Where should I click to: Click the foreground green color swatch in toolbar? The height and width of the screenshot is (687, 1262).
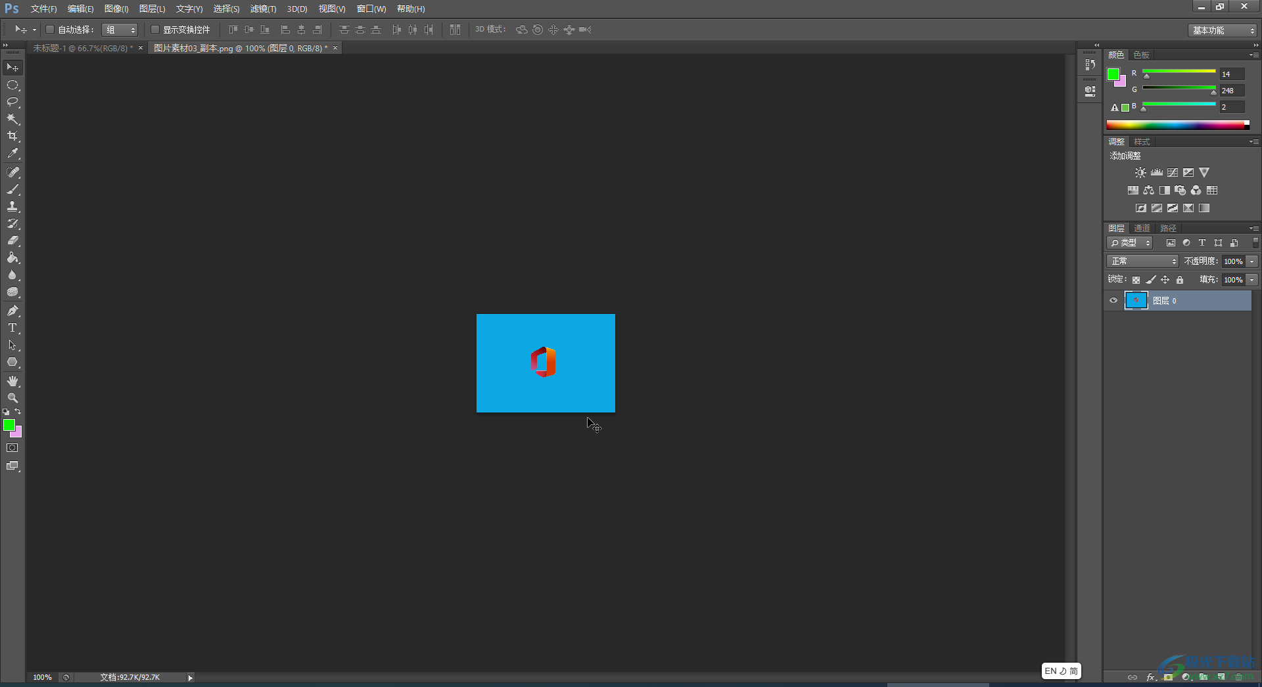[x=9, y=426]
